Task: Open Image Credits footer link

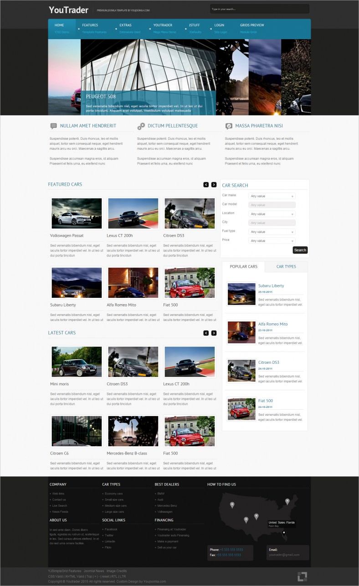Action: pyautogui.click(x=117, y=571)
